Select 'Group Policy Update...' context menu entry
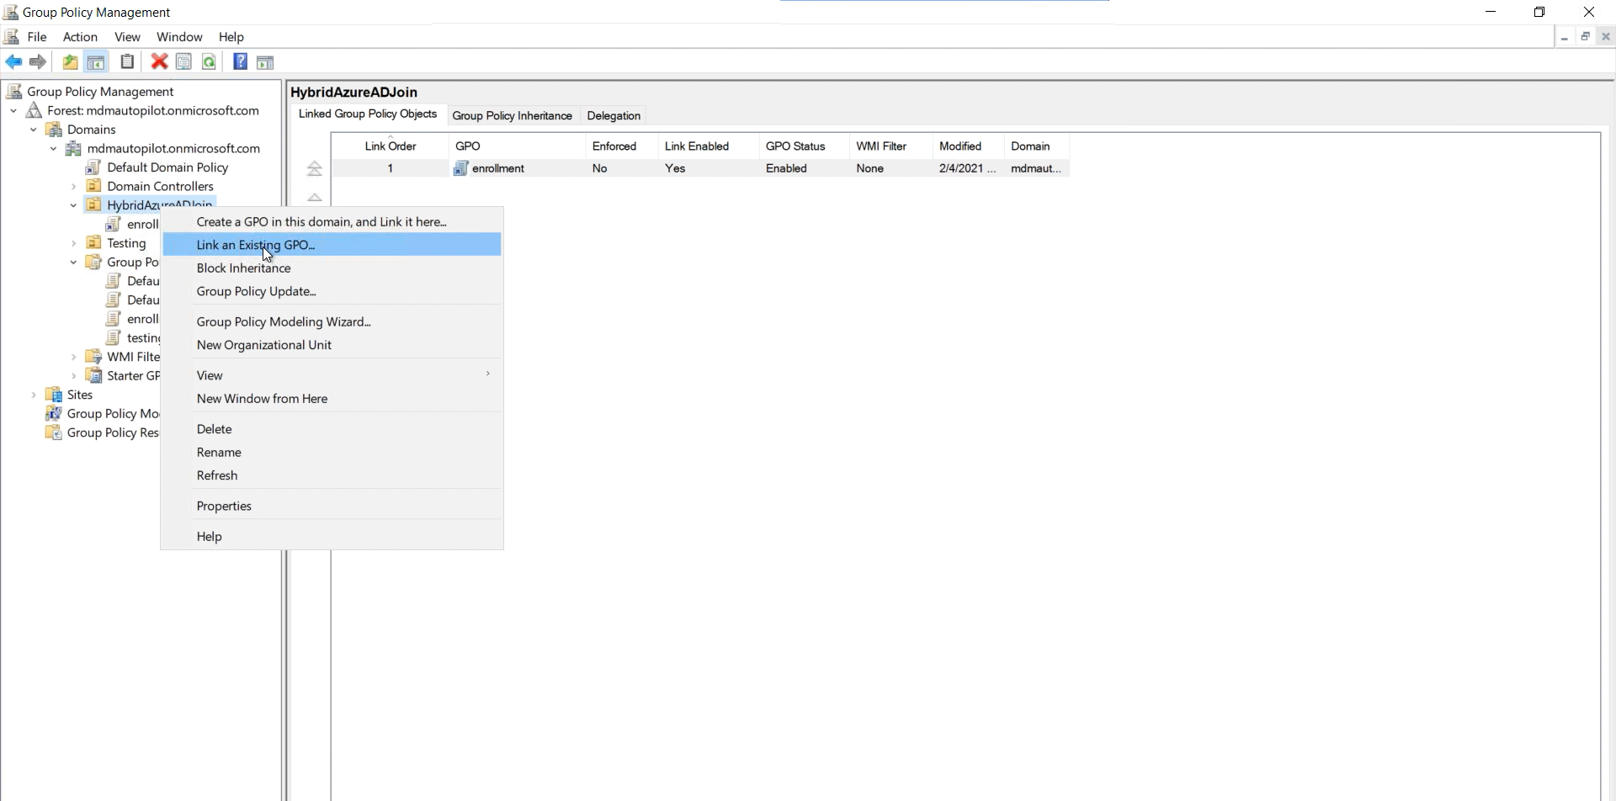Image resolution: width=1616 pixels, height=801 pixels. 332,291
